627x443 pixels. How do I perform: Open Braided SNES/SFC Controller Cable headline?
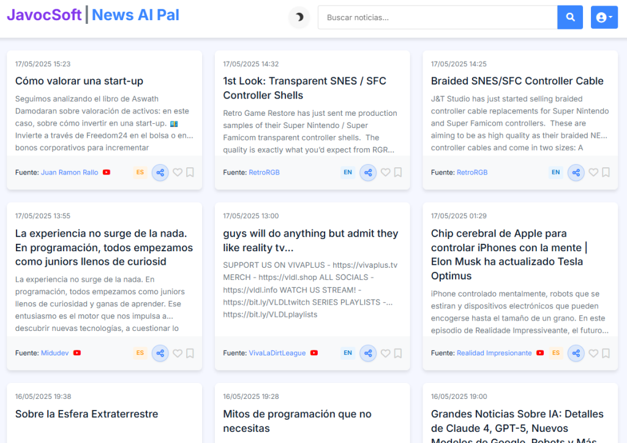517,81
